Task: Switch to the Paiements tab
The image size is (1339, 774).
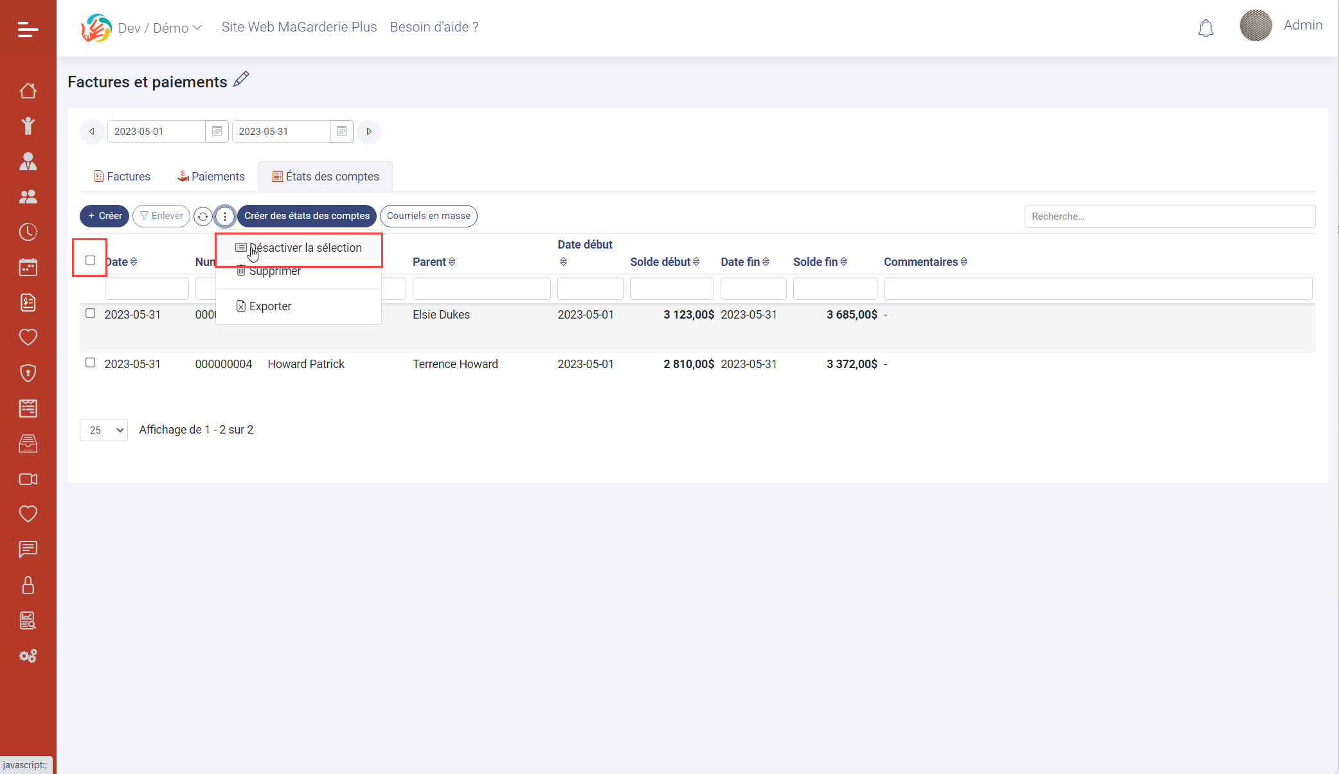Action: click(x=211, y=176)
